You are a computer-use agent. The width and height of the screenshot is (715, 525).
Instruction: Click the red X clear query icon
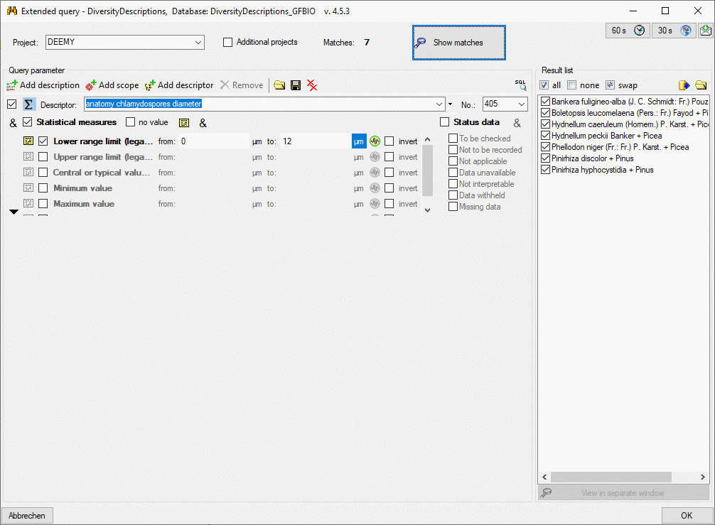(312, 85)
